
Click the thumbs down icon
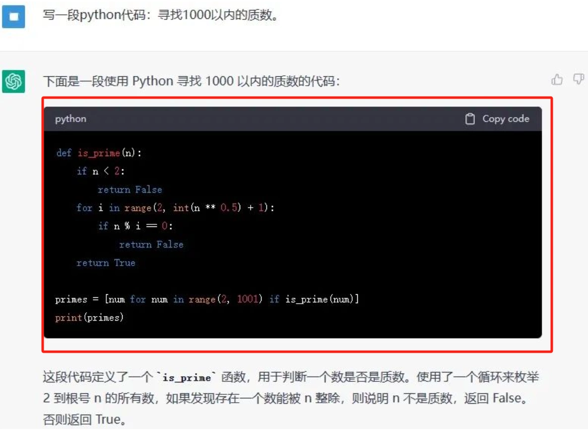[579, 79]
